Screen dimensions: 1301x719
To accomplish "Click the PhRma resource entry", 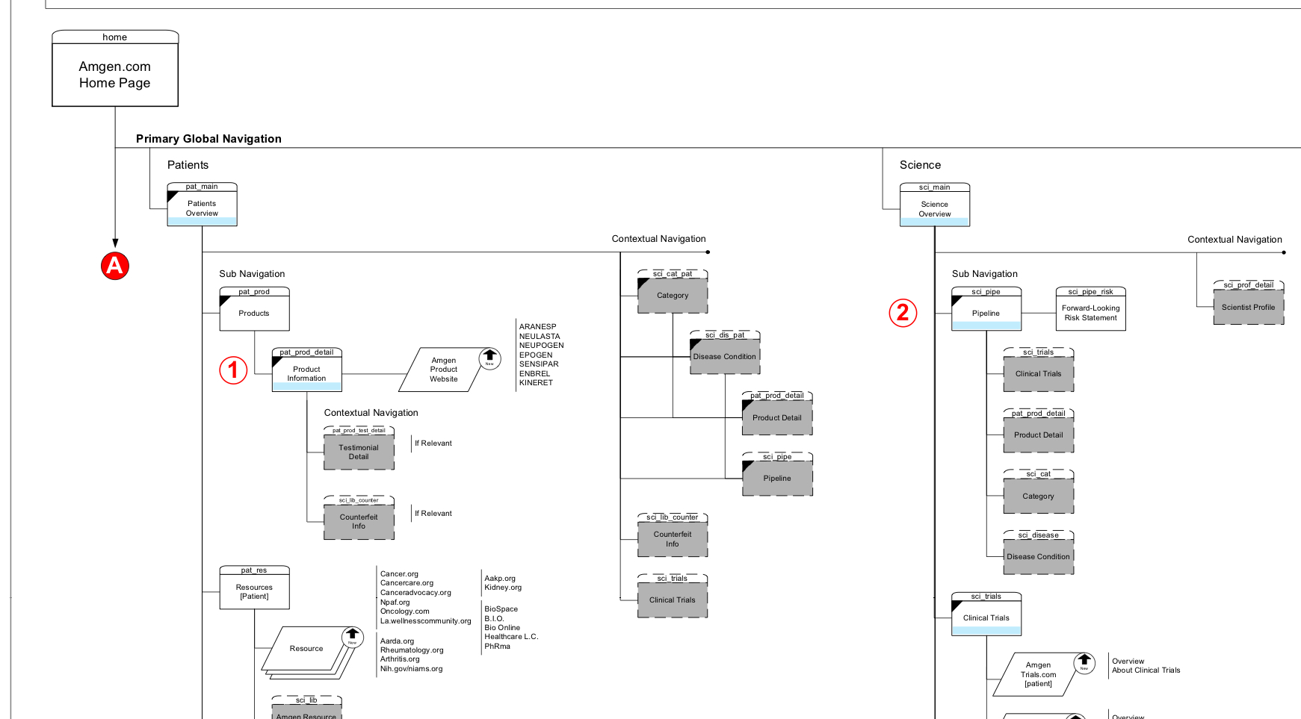I will tap(497, 647).
